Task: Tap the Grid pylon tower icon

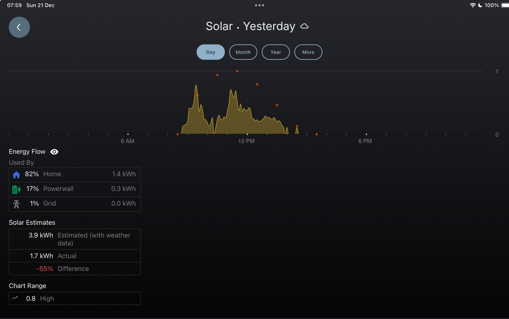Action: coord(16,204)
